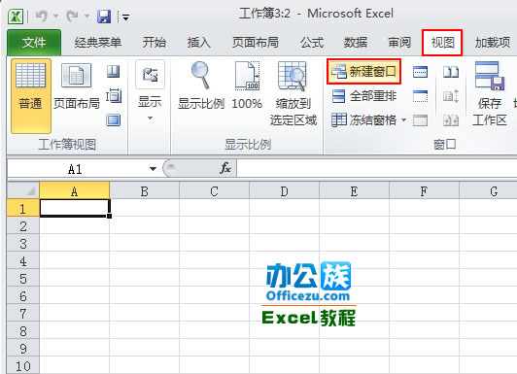The width and height of the screenshot is (517, 374).
Task: Select column E header
Action: (x=354, y=190)
